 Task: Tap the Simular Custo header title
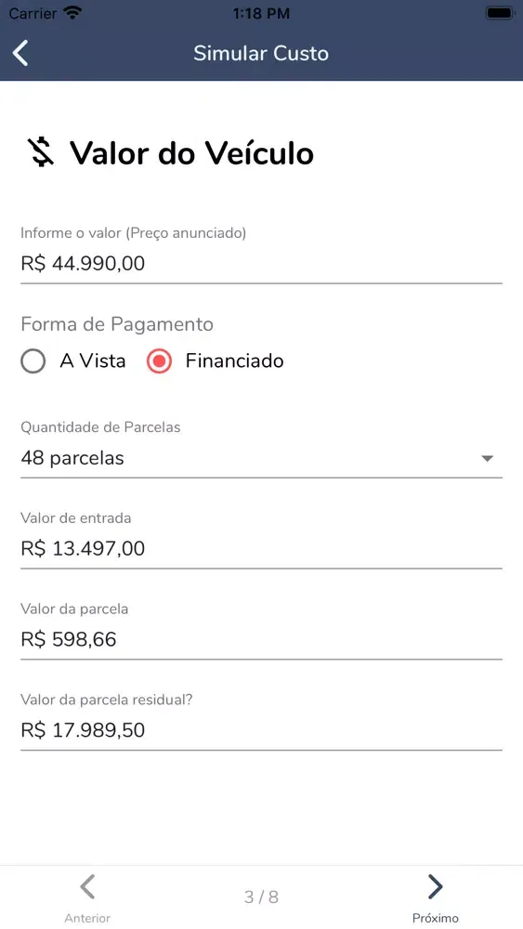261,53
